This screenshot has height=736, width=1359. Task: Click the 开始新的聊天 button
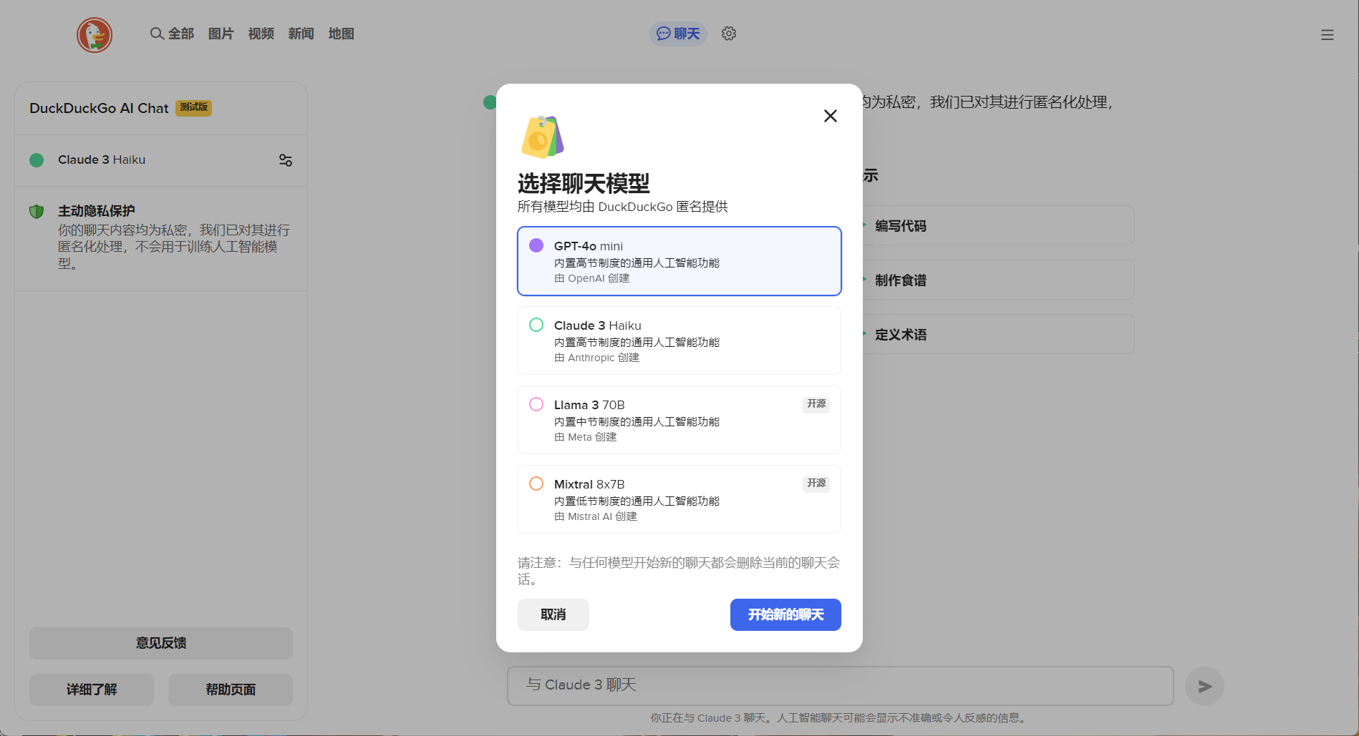click(785, 614)
